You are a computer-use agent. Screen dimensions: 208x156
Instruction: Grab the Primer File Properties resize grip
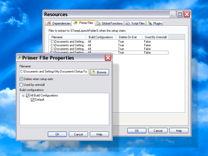coord(110,138)
